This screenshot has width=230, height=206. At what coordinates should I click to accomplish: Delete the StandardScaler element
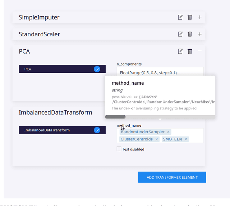(x=190, y=34)
